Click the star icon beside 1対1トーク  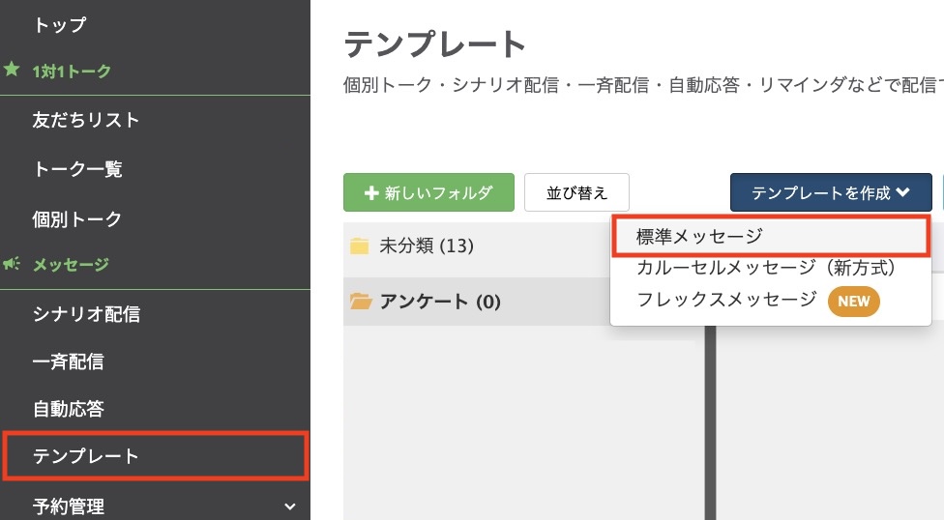(x=12, y=71)
